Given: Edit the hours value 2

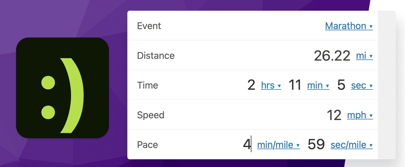Looking at the screenshot, I should click(251, 86).
